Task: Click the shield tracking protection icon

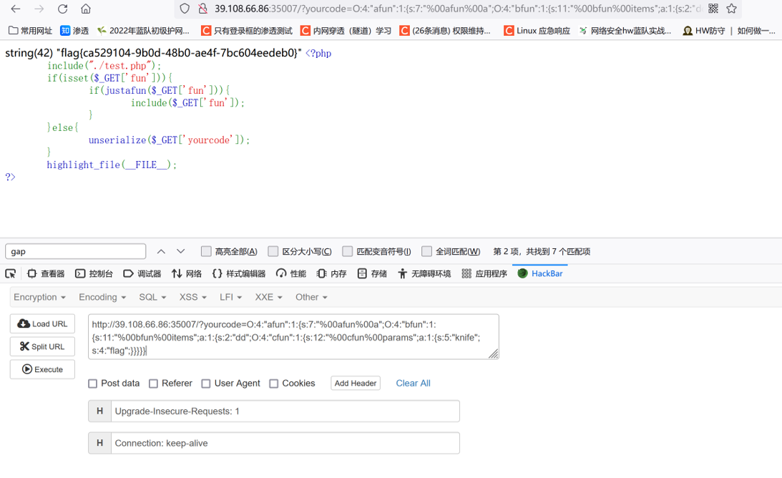Action: [x=185, y=9]
